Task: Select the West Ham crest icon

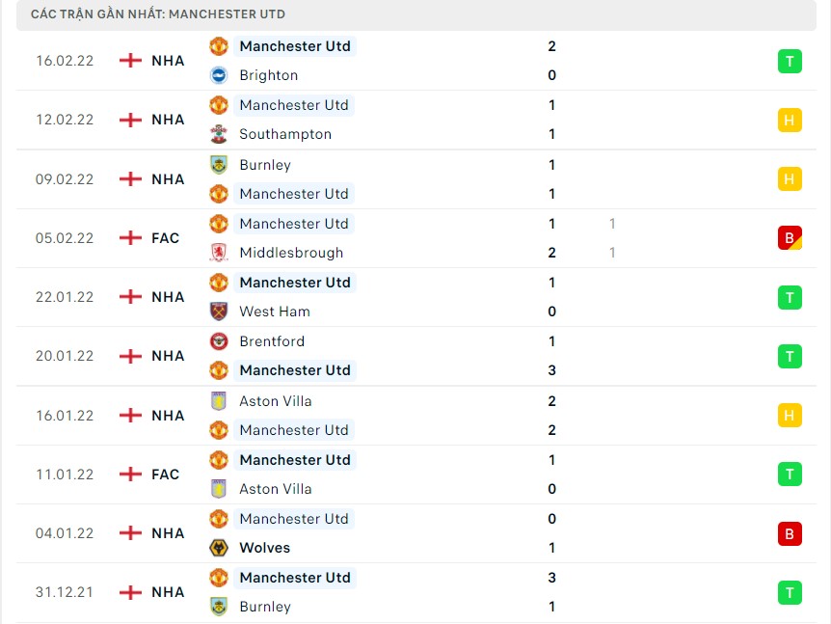Action: coord(218,312)
